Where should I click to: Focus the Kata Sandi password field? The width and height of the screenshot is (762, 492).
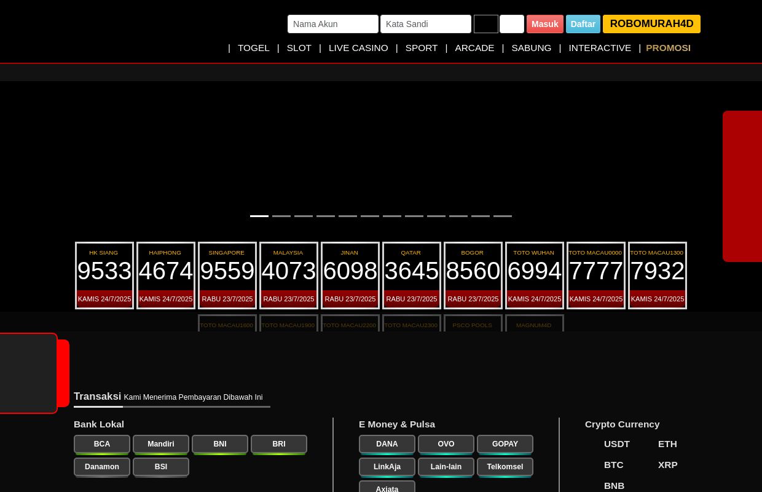tap(426, 24)
